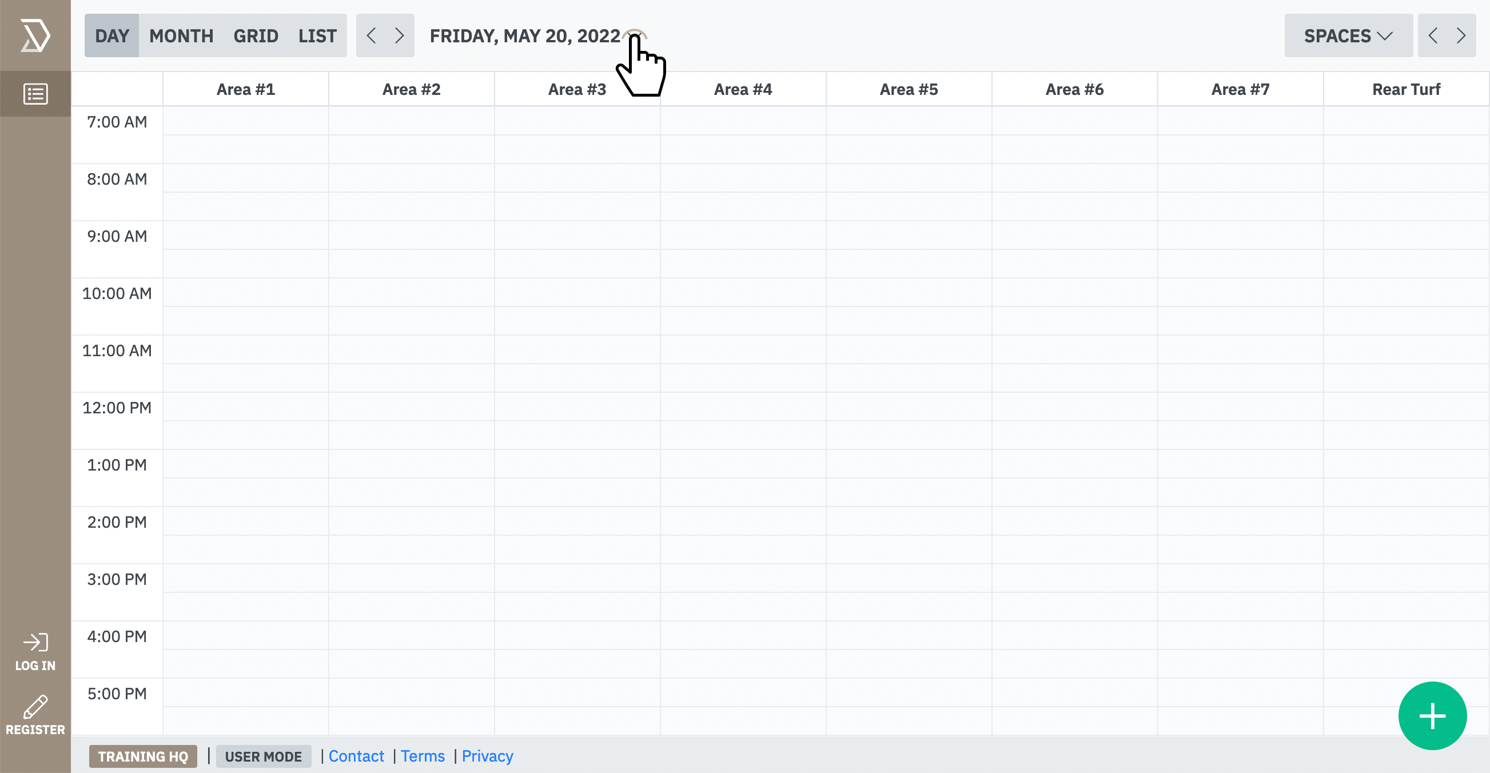Select the Area #7 column header
The height and width of the screenshot is (773, 1490).
click(1241, 89)
